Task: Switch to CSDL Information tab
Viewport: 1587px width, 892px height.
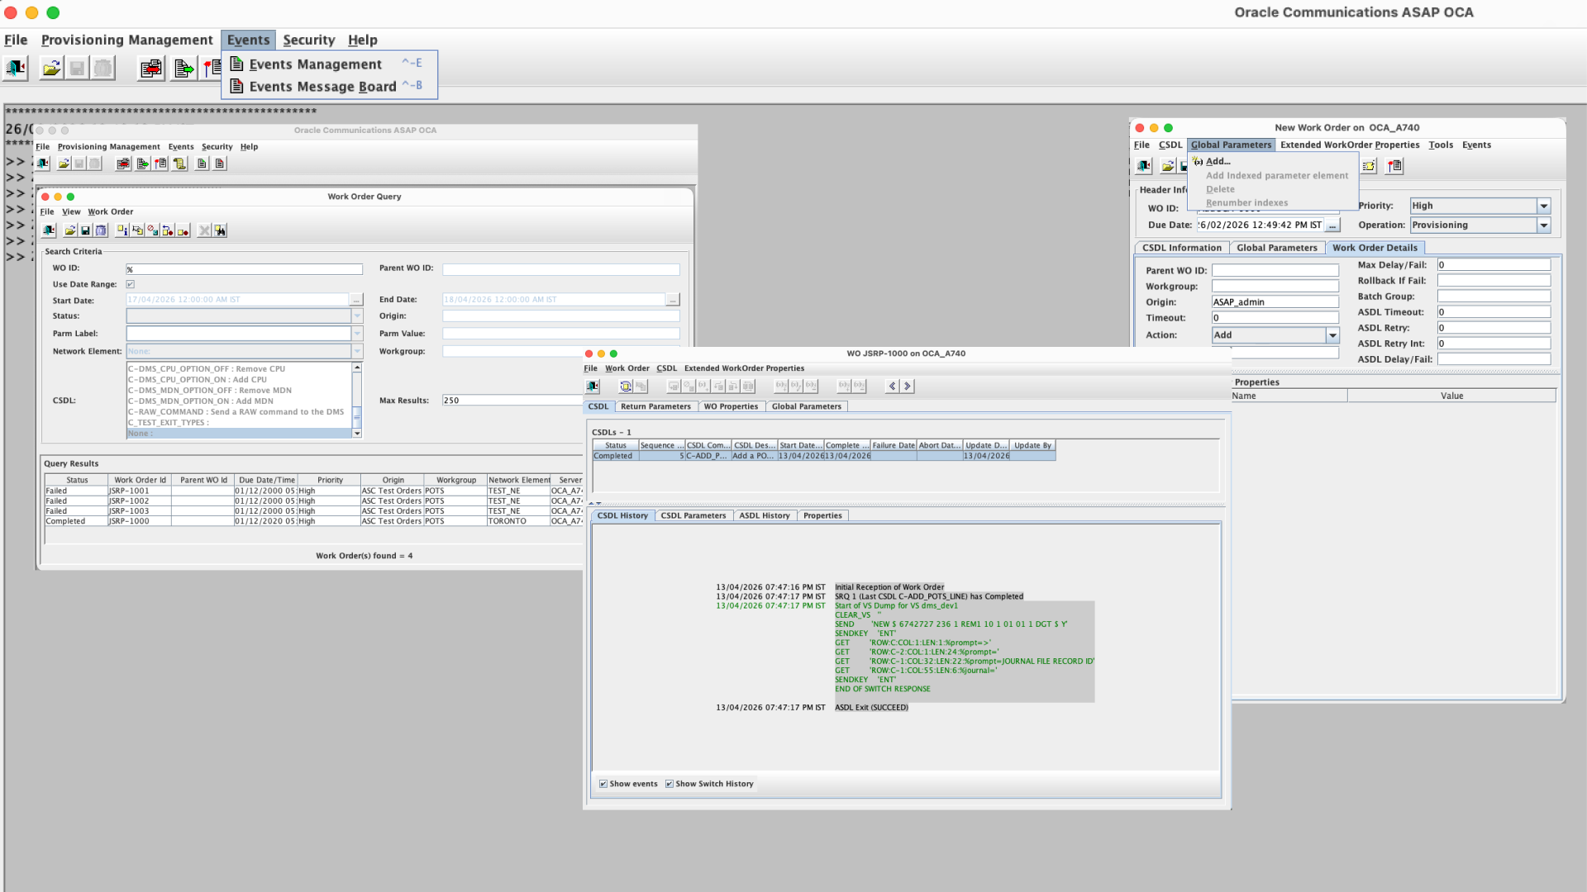Action: (x=1182, y=248)
